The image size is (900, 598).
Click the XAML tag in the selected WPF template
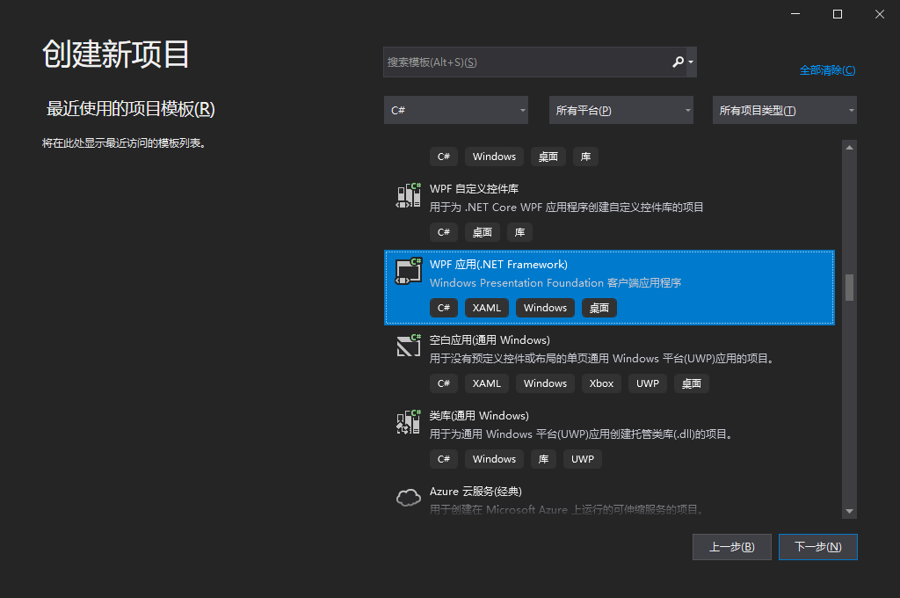[x=487, y=308]
